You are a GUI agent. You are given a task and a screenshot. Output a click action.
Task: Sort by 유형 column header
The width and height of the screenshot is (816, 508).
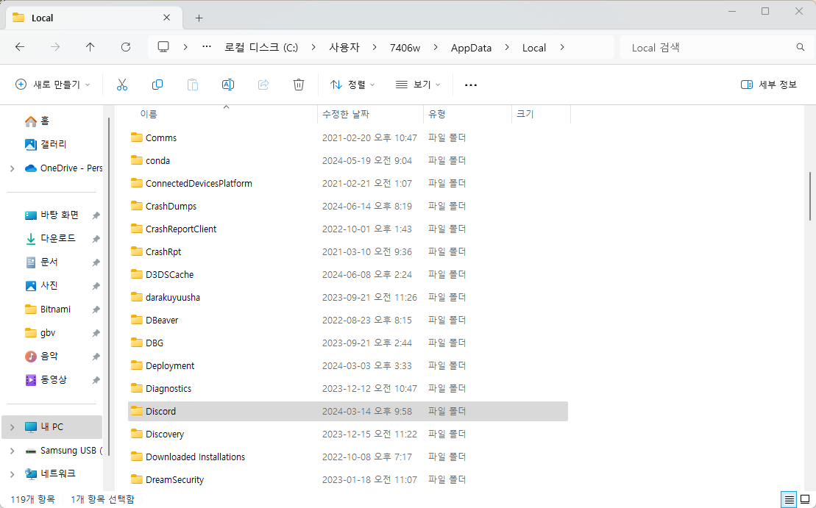coord(468,114)
